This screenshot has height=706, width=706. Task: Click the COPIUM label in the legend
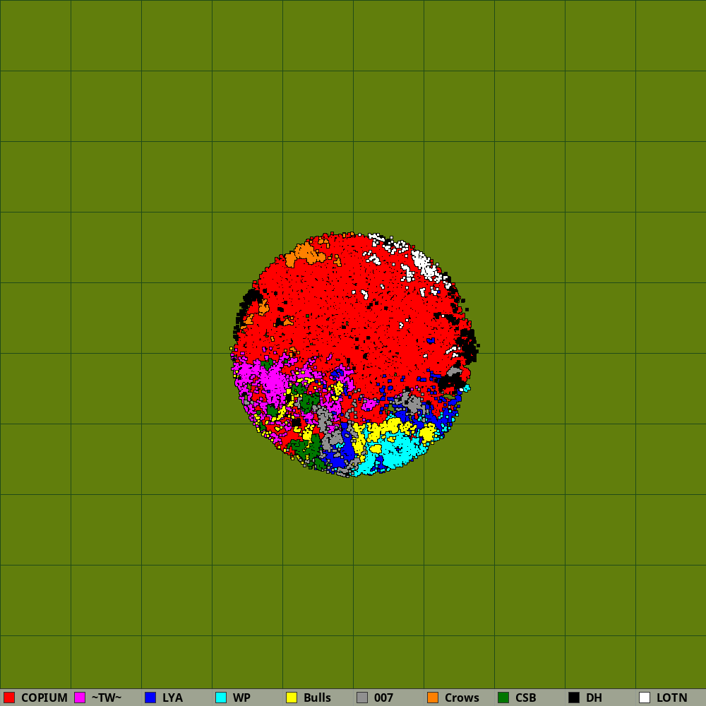coord(44,698)
